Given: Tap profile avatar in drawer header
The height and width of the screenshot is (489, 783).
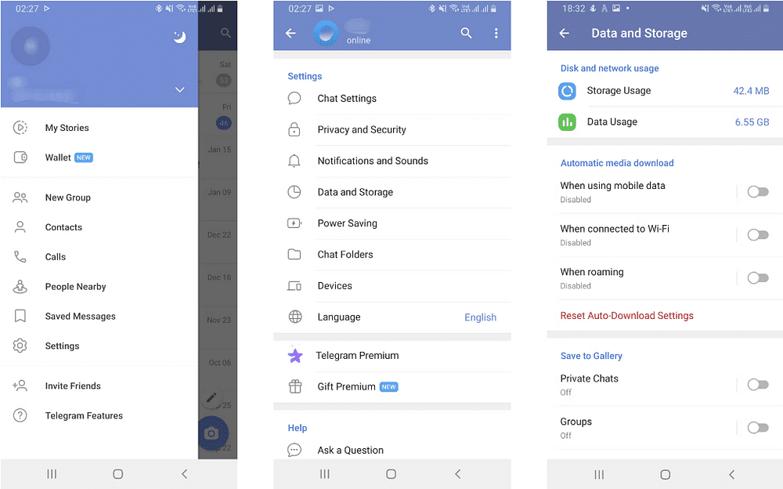Looking at the screenshot, I should pos(31,46).
